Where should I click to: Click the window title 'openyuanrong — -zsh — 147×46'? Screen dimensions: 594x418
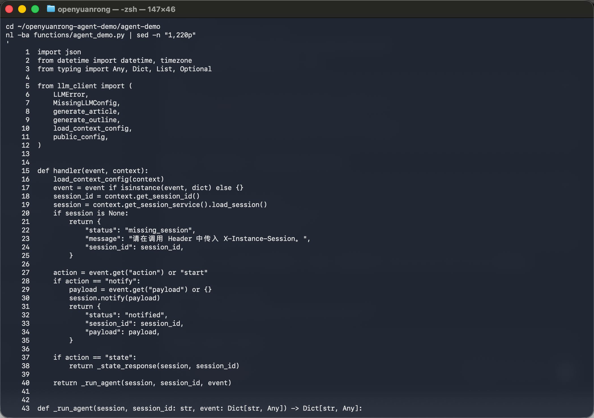coord(116,9)
